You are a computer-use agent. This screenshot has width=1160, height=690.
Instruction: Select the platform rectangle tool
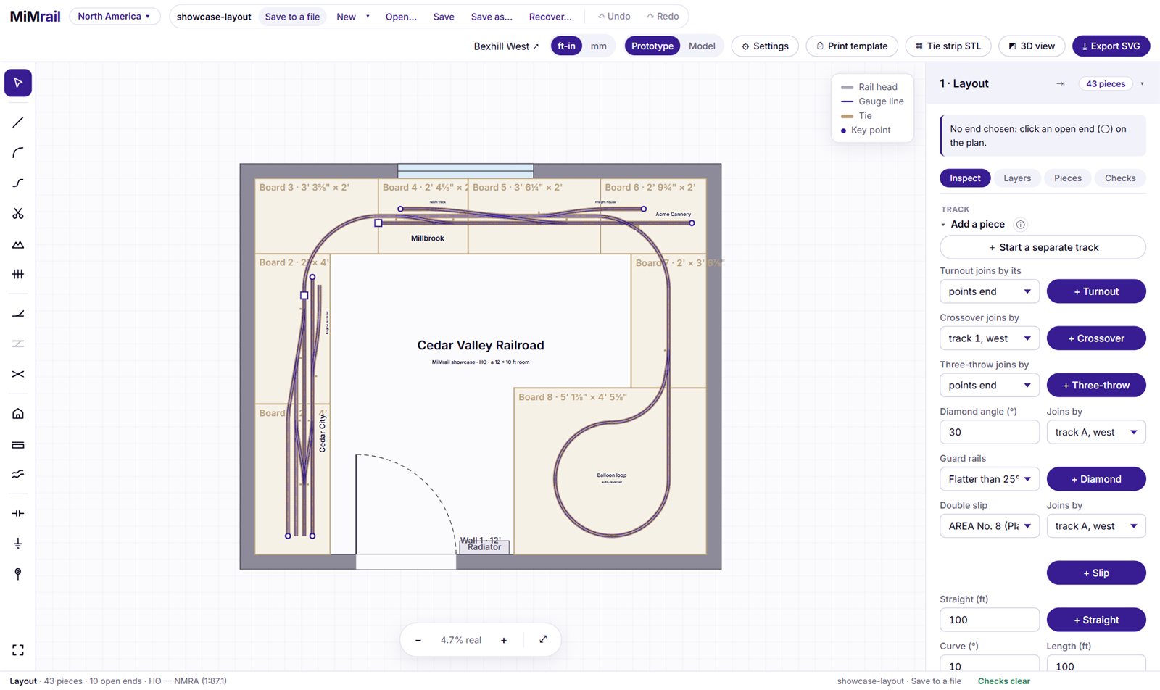click(x=18, y=444)
